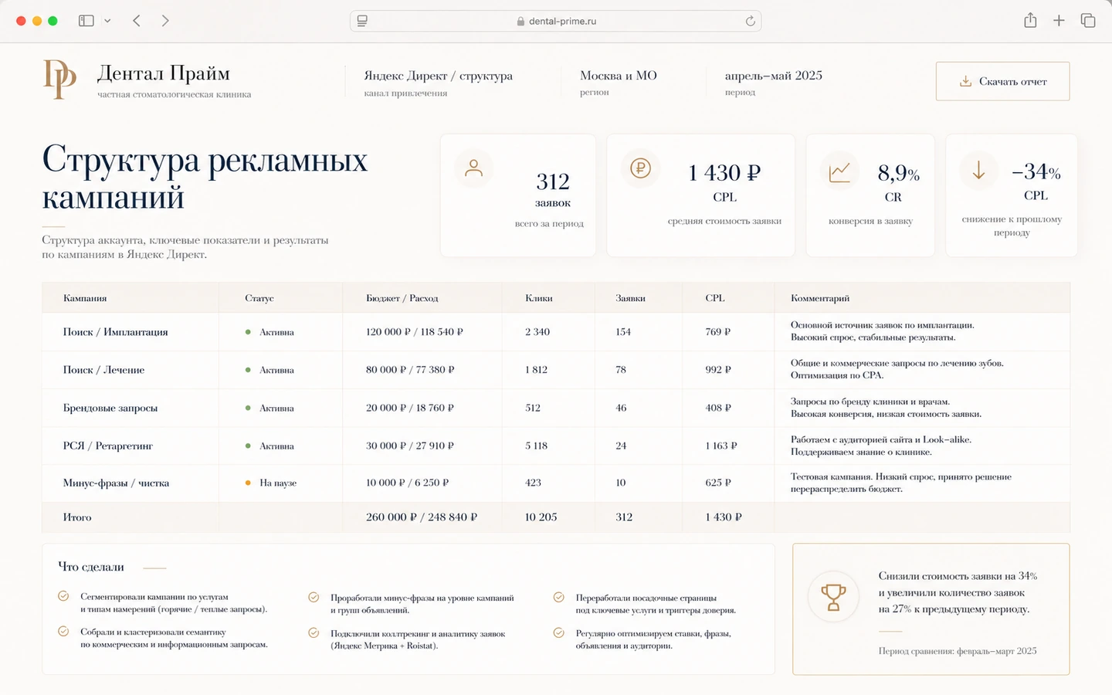
Task: Click the checkmark next to Переработали посадочные страницы
Action: [x=558, y=597]
